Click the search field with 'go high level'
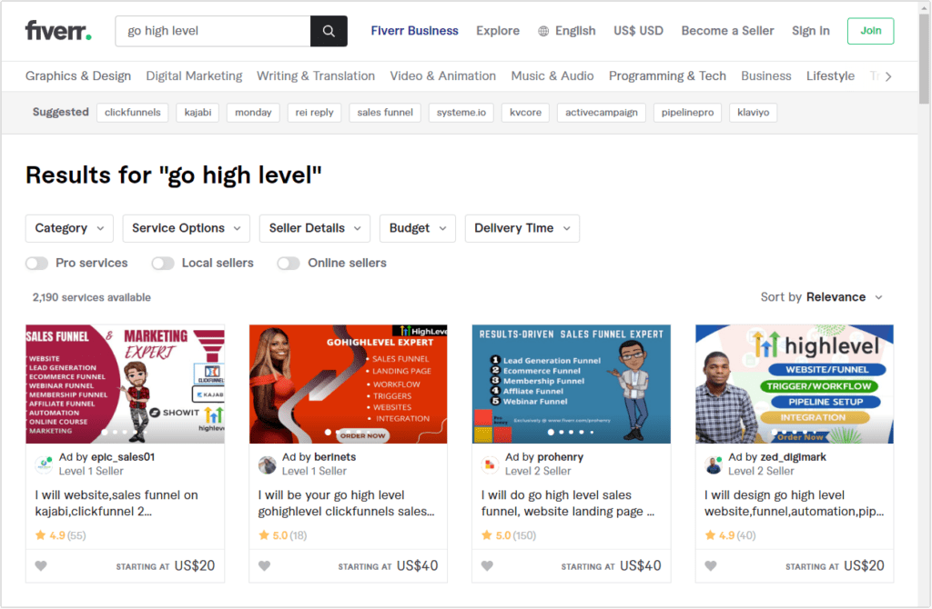The image size is (932, 609). [213, 31]
